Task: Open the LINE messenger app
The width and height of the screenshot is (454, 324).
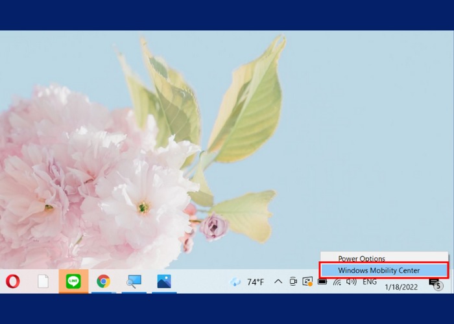Action: (x=73, y=281)
